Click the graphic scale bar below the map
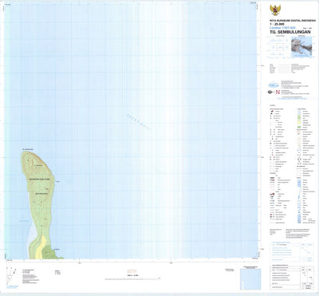 pos(132,278)
